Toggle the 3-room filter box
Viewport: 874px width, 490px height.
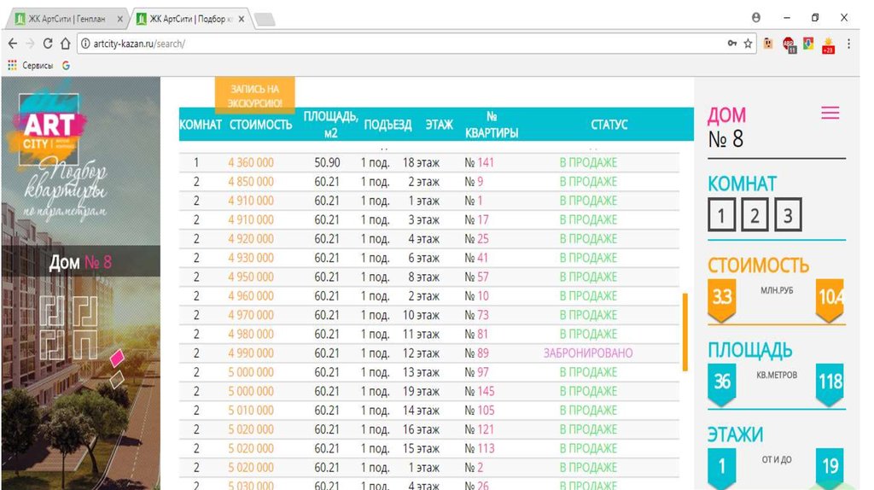[788, 216]
